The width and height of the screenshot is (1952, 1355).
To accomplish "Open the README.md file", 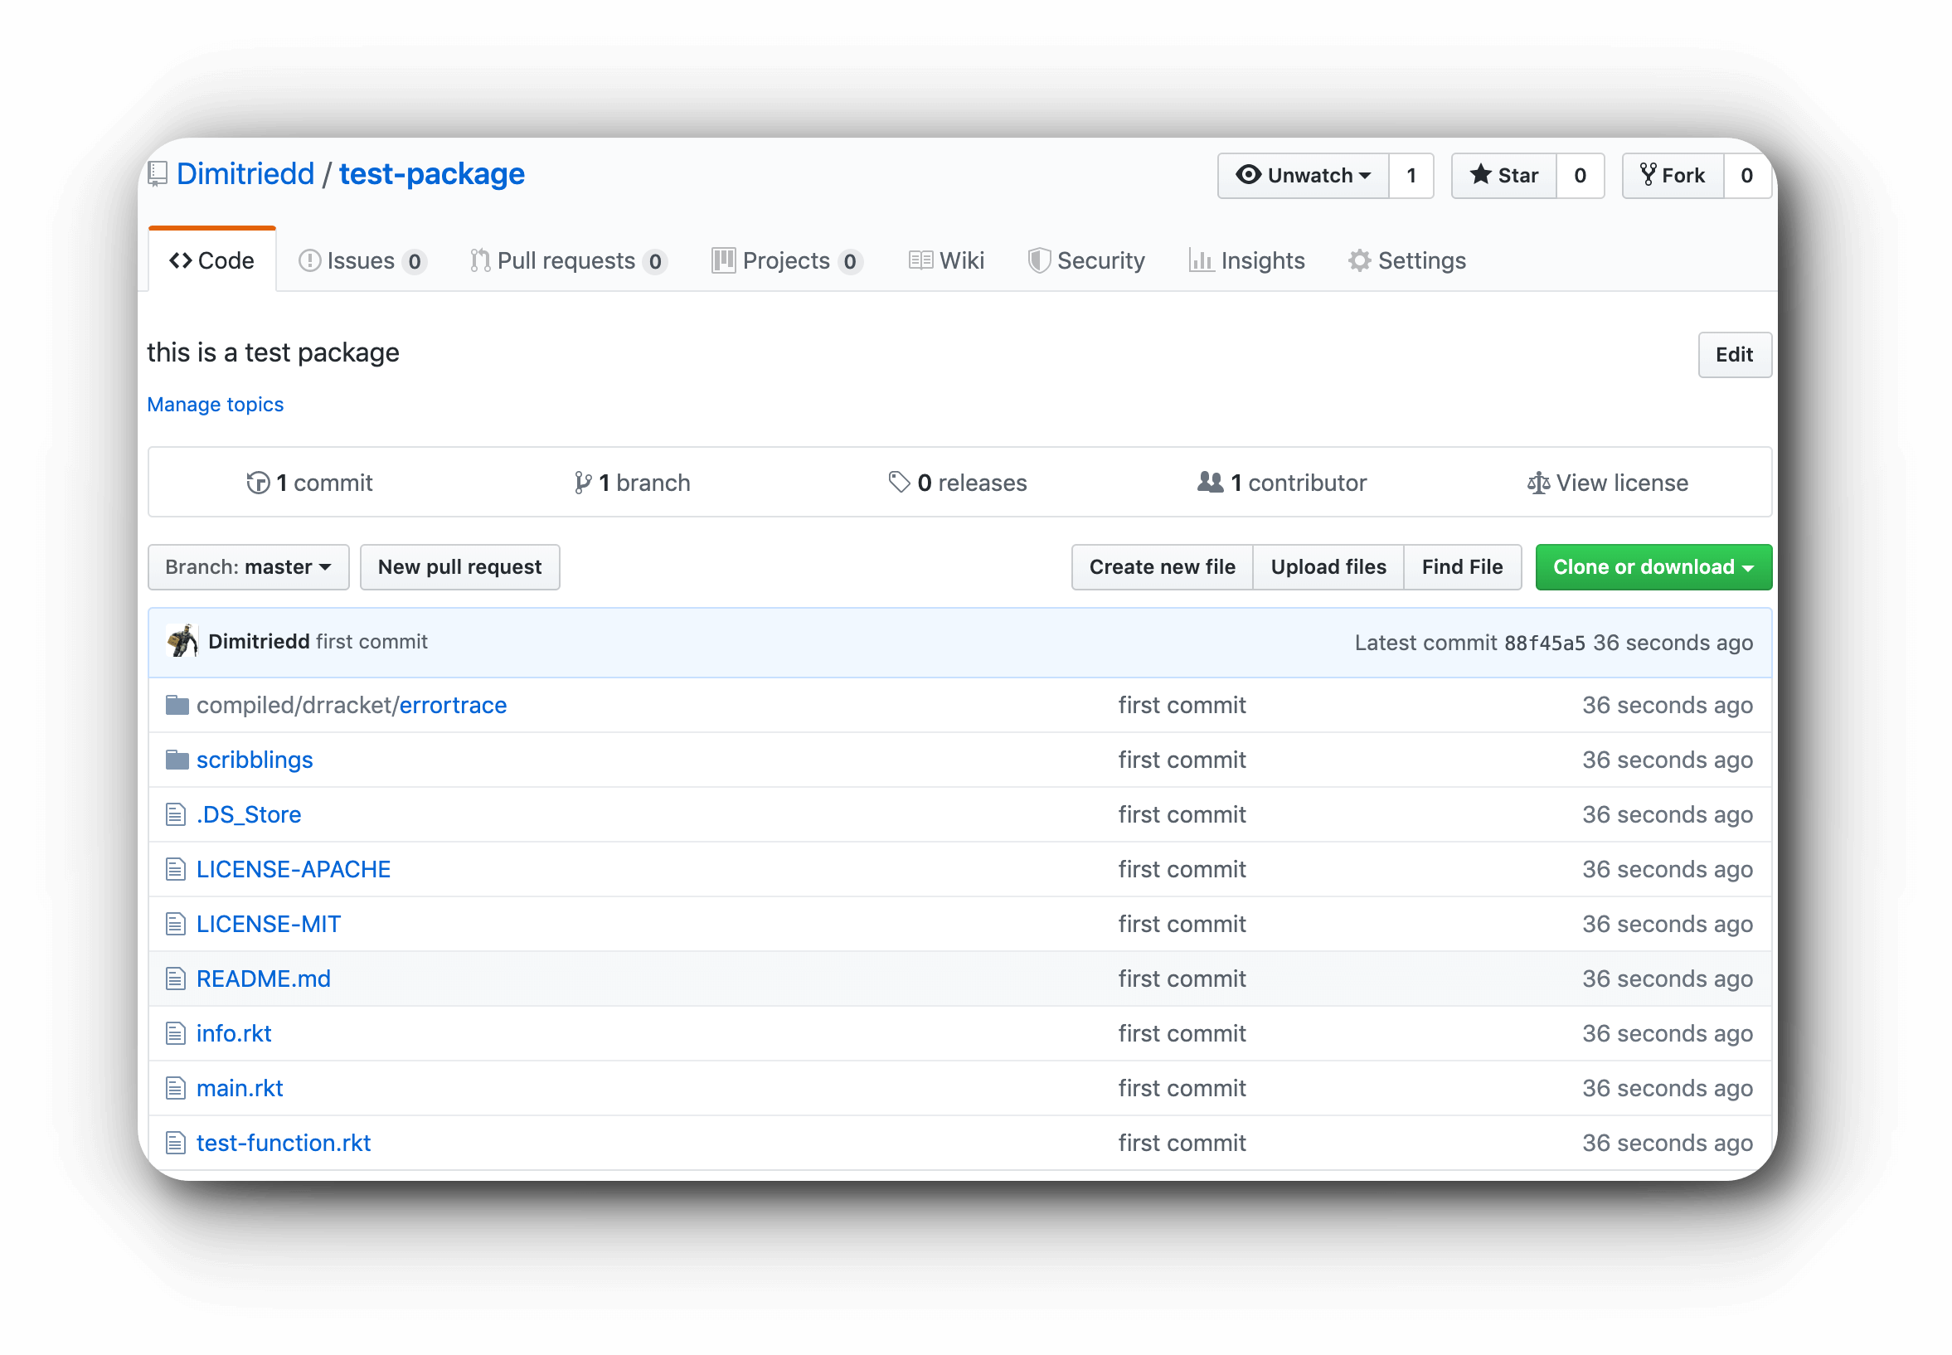I will [x=263, y=978].
